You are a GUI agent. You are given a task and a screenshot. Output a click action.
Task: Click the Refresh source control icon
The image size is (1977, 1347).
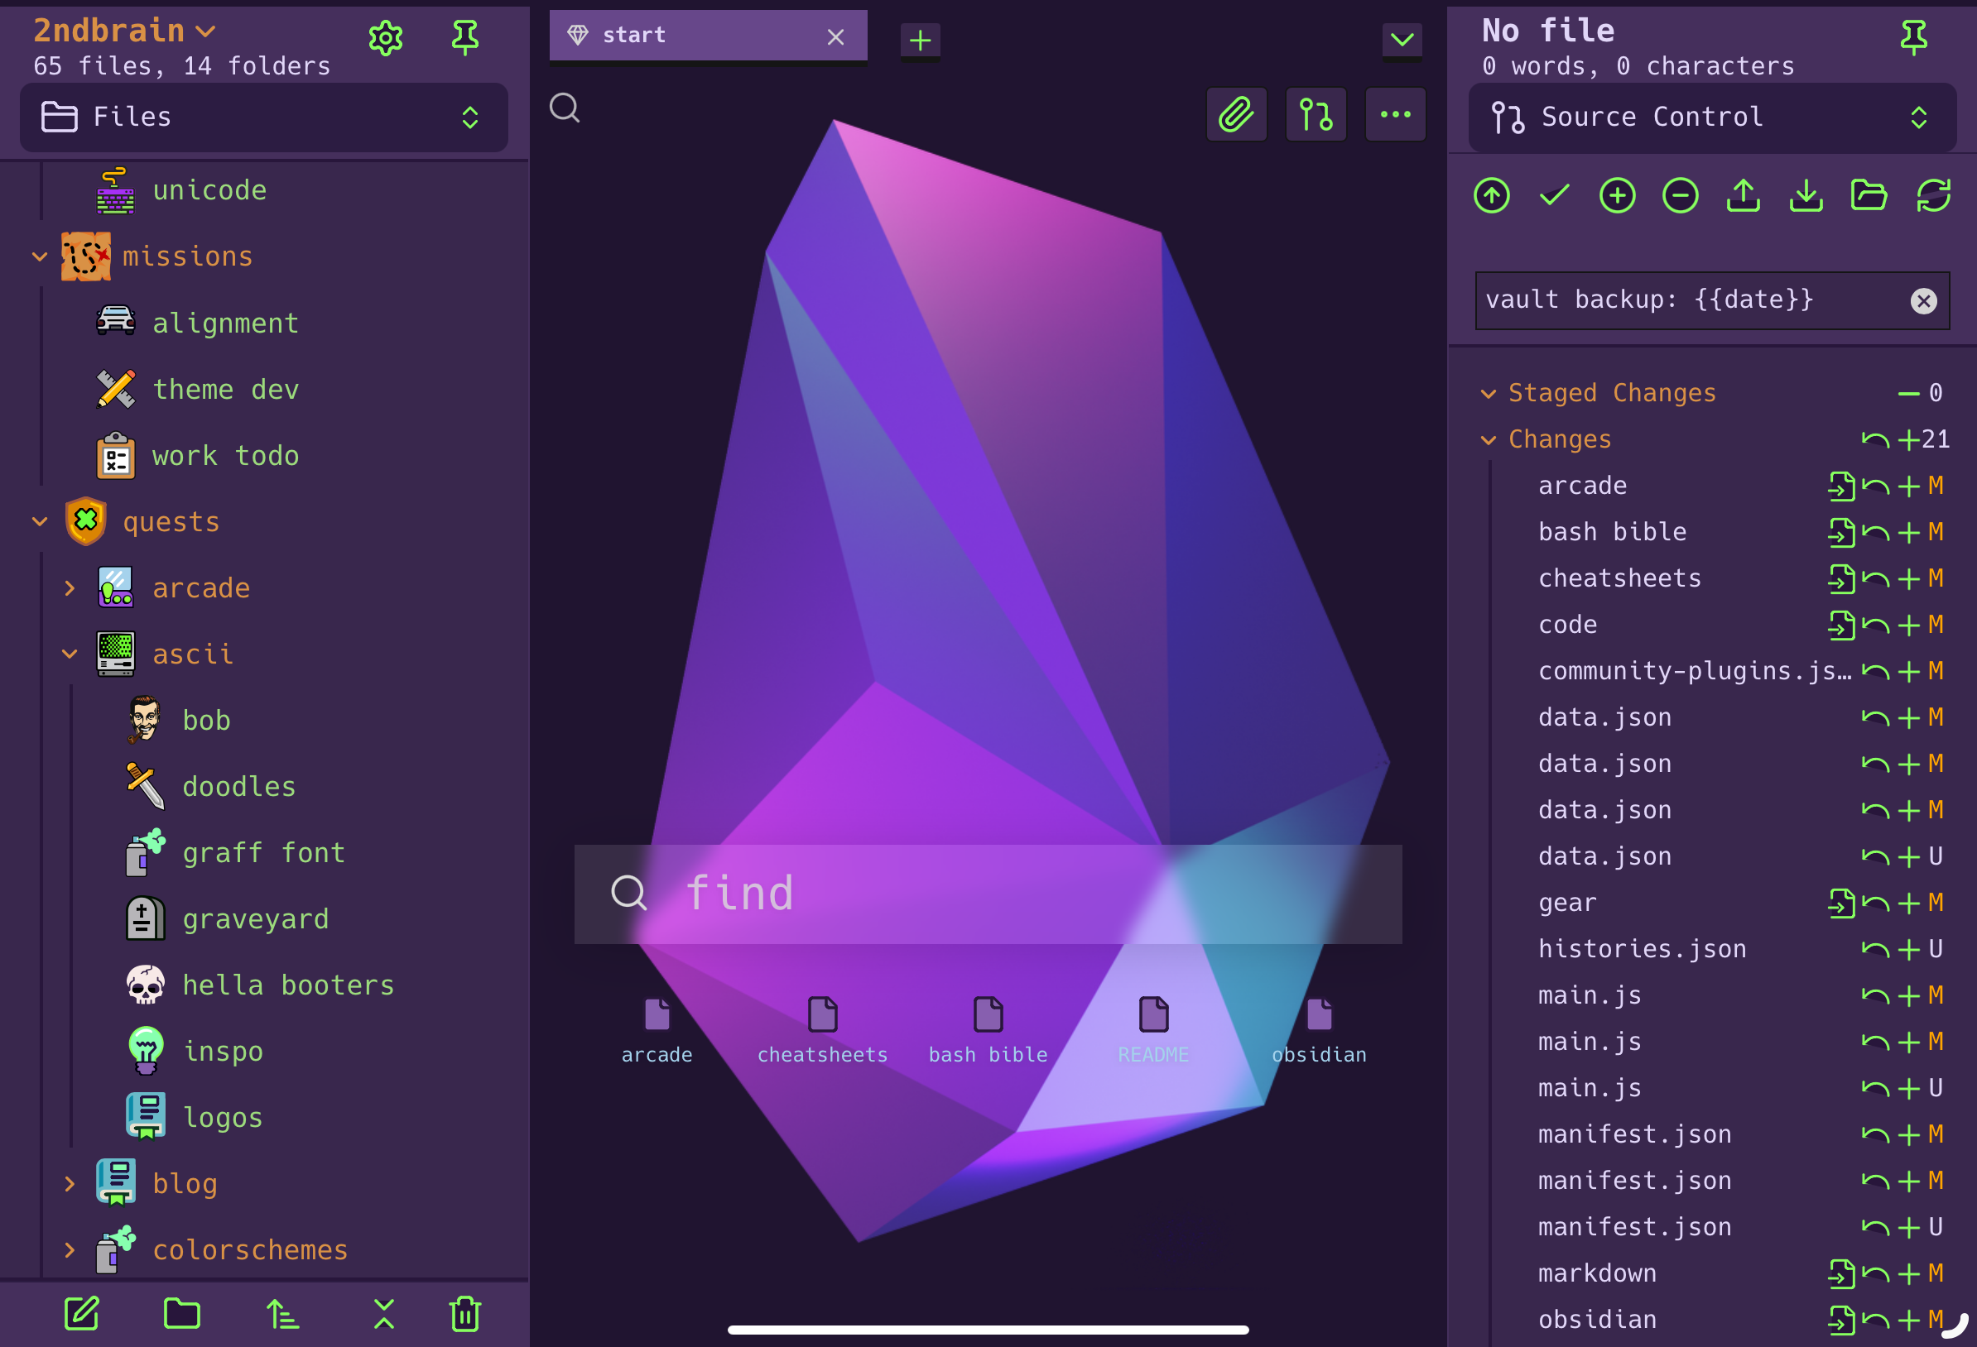point(1933,196)
